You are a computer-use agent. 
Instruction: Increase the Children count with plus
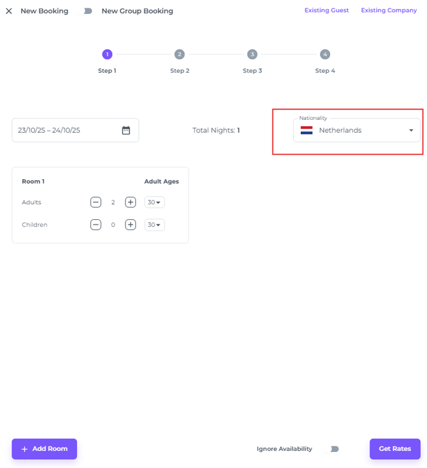[x=130, y=224]
